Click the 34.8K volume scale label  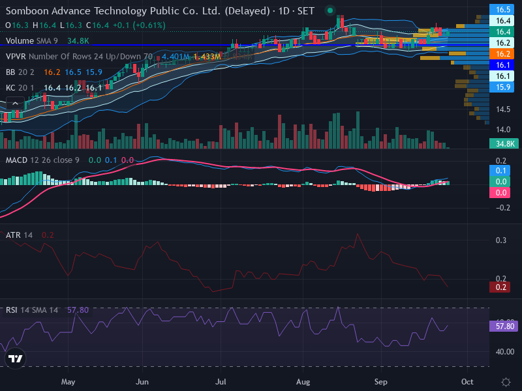(504, 143)
